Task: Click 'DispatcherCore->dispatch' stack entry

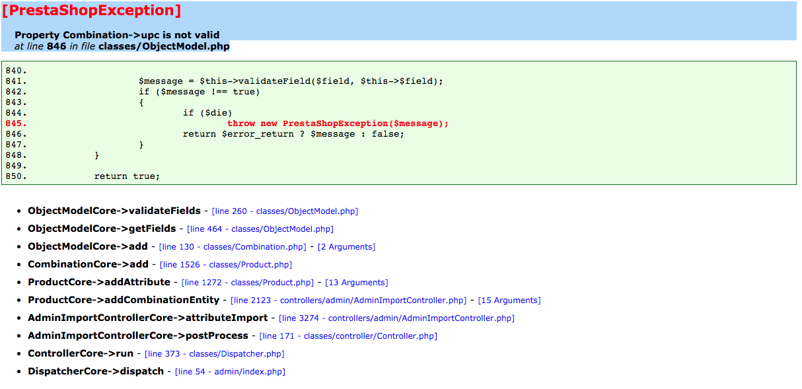Action: point(96,372)
